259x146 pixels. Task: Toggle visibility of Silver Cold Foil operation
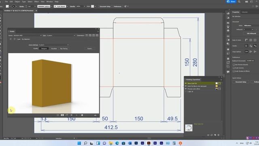point(186,83)
